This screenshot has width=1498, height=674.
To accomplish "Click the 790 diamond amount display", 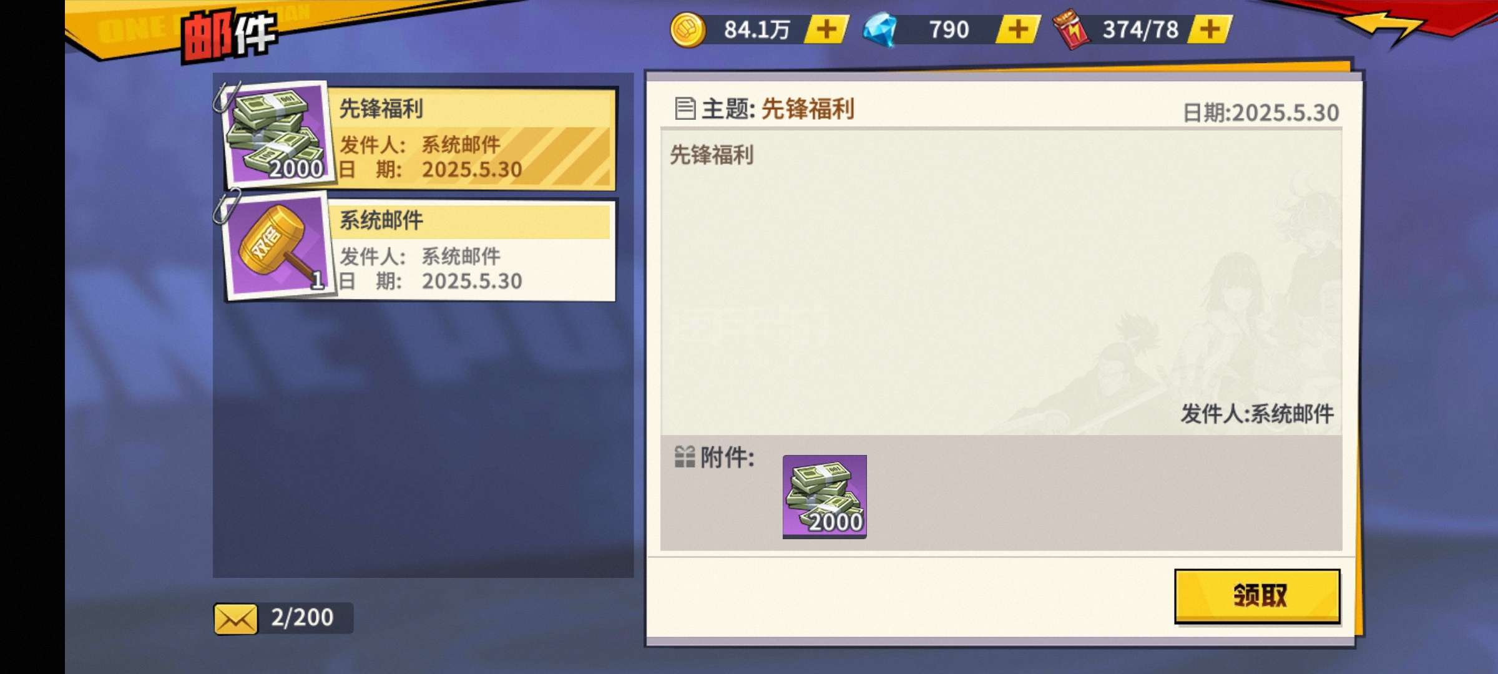I will pos(949,30).
